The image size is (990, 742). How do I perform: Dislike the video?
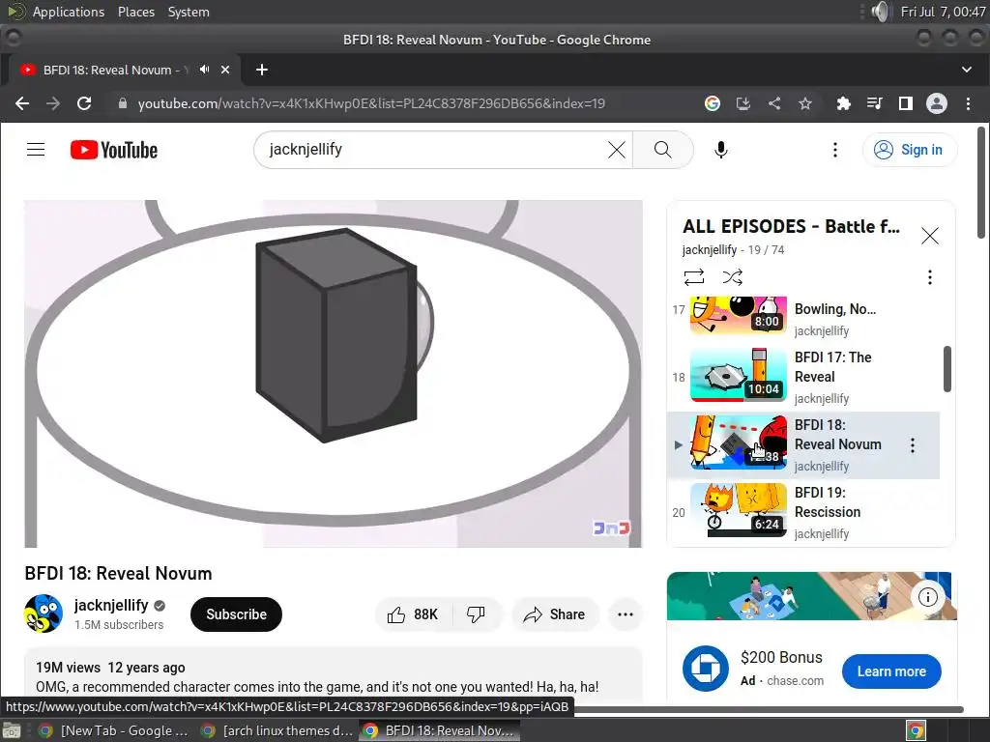click(x=476, y=614)
